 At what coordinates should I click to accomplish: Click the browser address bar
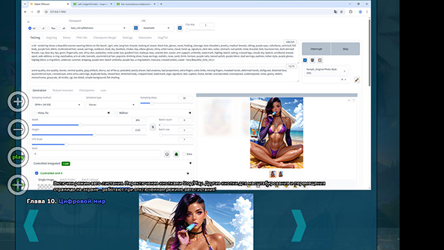click(187, 12)
